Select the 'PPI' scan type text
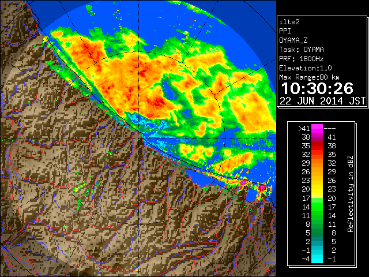 coord(285,31)
